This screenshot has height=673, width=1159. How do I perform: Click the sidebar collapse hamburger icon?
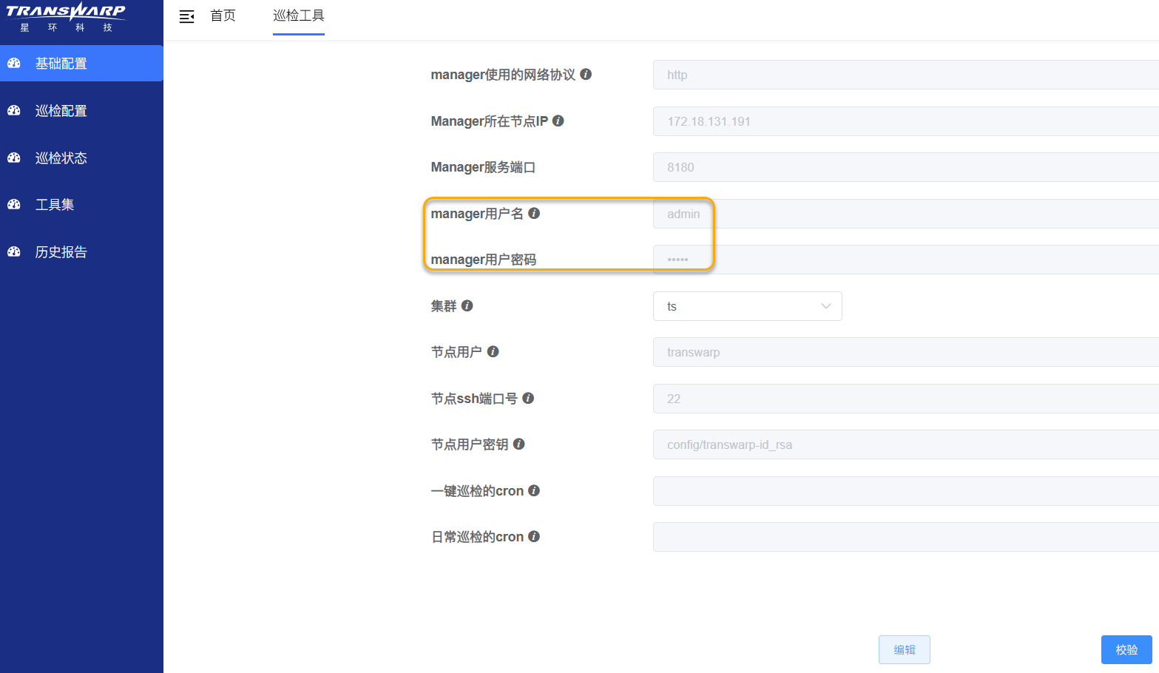coord(186,16)
